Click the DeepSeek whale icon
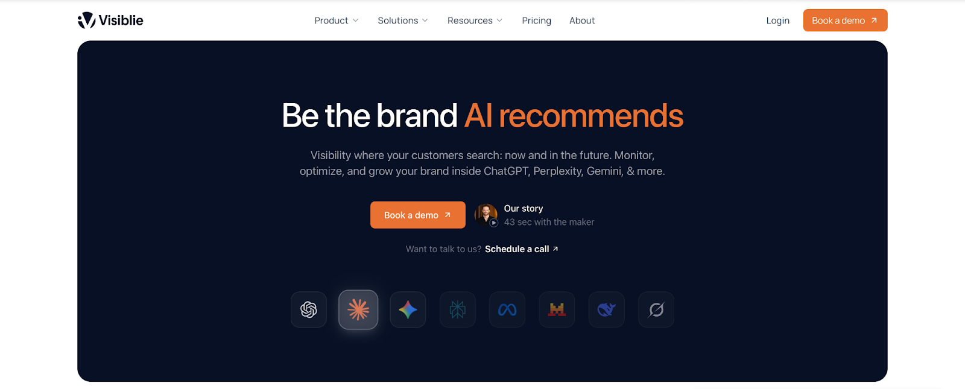 click(x=606, y=309)
